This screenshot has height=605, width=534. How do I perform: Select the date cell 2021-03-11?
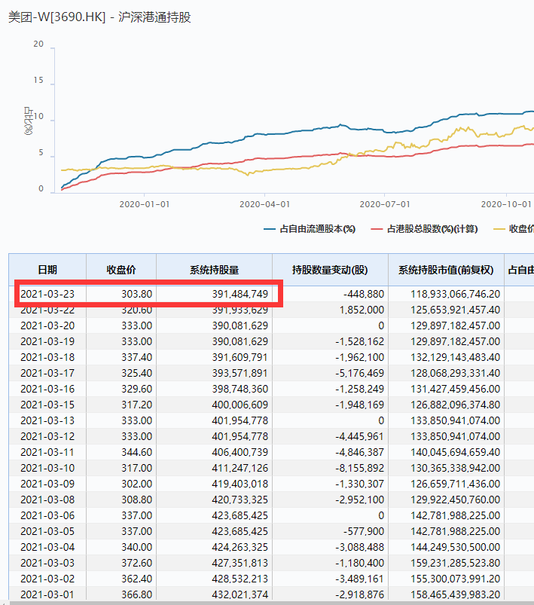tap(47, 452)
